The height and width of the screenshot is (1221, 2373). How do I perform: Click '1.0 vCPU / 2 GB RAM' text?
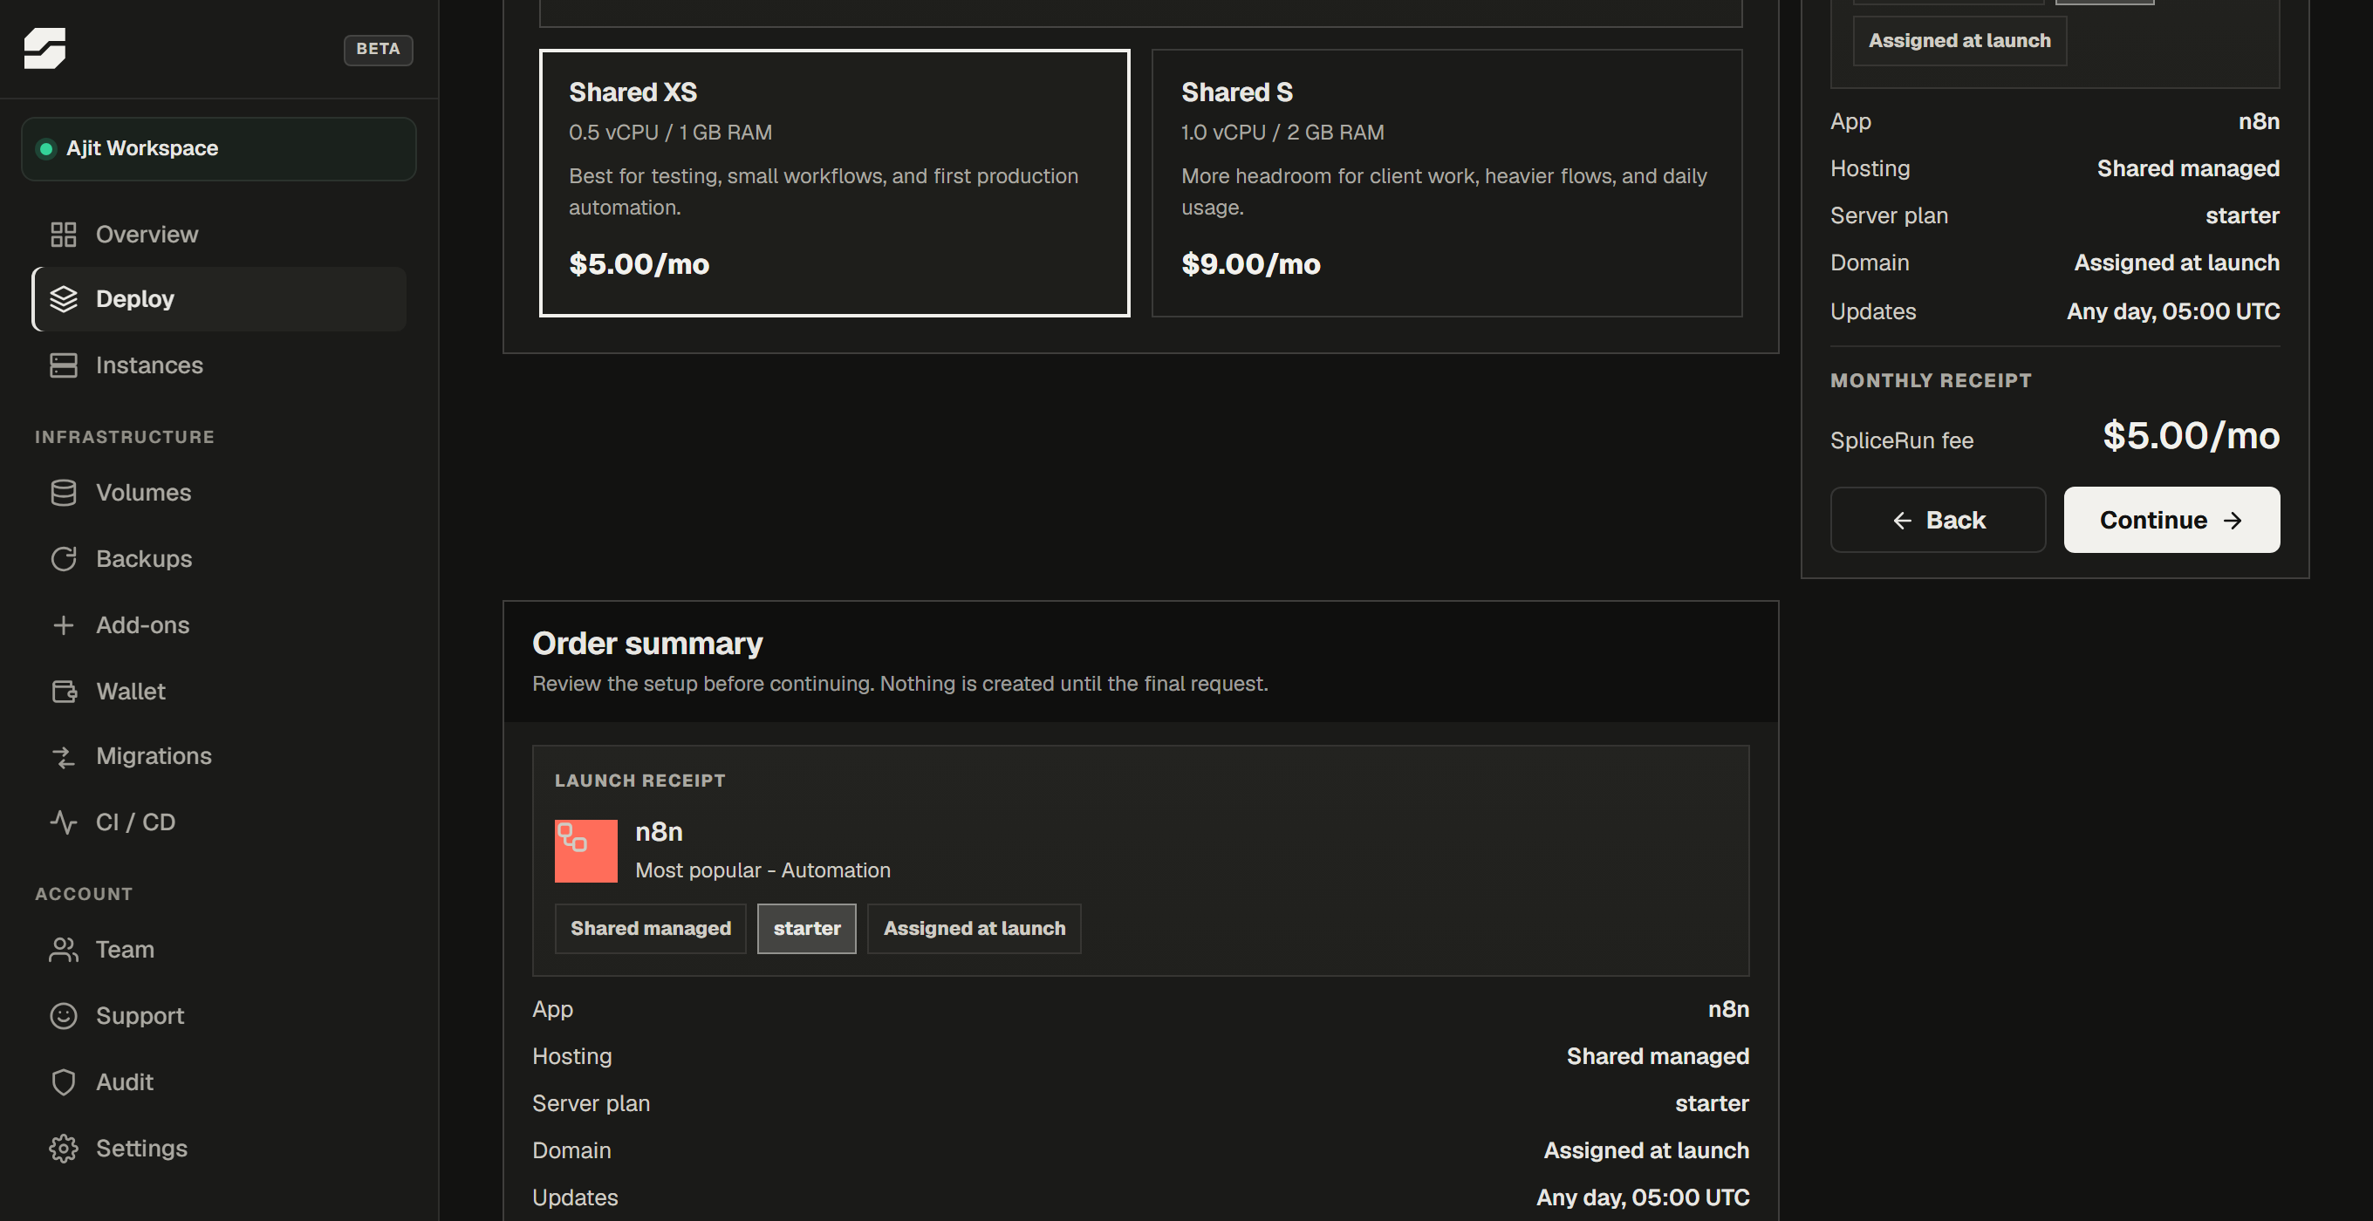point(1282,133)
